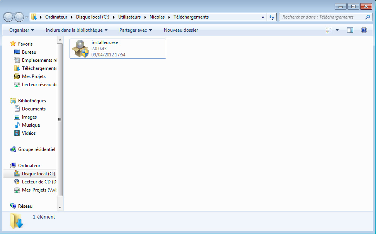The image size is (376, 234).
Task: Click the Bureau desktop icon
Action: click(17, 52)
